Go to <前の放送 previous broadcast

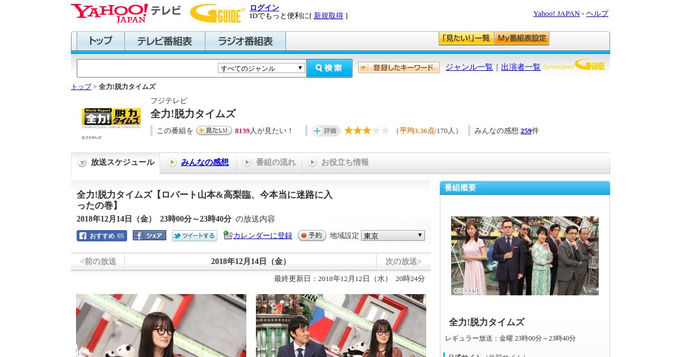pos(98,262)
